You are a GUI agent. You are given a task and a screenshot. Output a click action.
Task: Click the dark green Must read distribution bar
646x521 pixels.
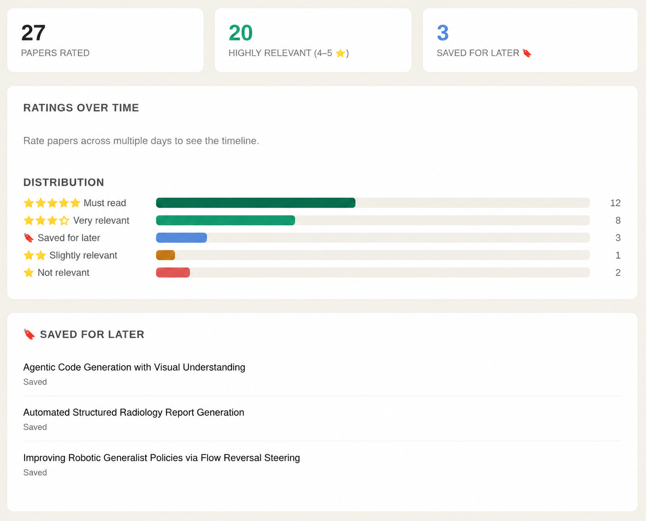255,202
